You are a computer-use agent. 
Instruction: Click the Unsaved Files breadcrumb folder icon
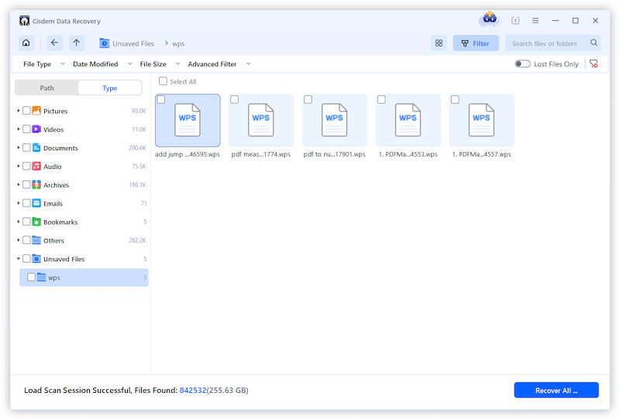pyautogui.click(x=104, y=43)
